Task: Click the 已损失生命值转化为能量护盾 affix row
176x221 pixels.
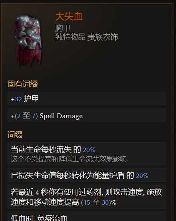Action: pyautogui.click(x=87, y=175)
